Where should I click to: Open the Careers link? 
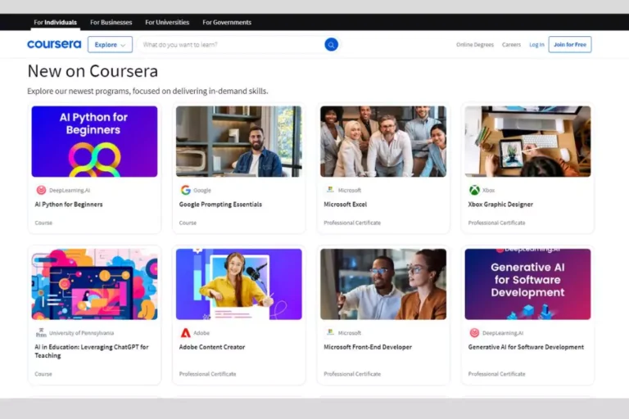tap(511, 44)
